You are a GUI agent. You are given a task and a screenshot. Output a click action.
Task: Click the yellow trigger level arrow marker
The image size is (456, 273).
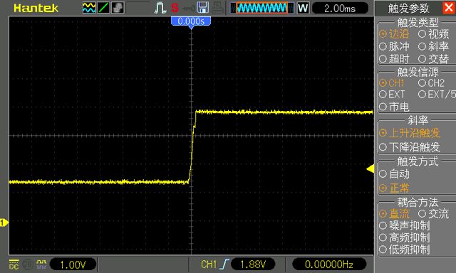pos(370,168)
